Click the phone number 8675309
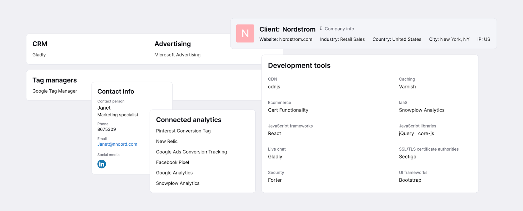The width and height of the screenshot is (523, 211). pos(107,129)
